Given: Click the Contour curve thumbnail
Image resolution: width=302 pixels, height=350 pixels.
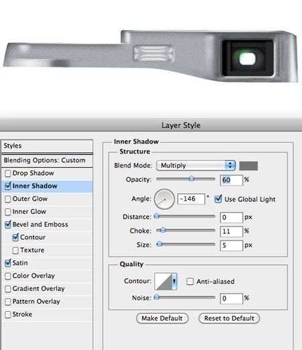Looking at the screenshot, I should [163, 282].
